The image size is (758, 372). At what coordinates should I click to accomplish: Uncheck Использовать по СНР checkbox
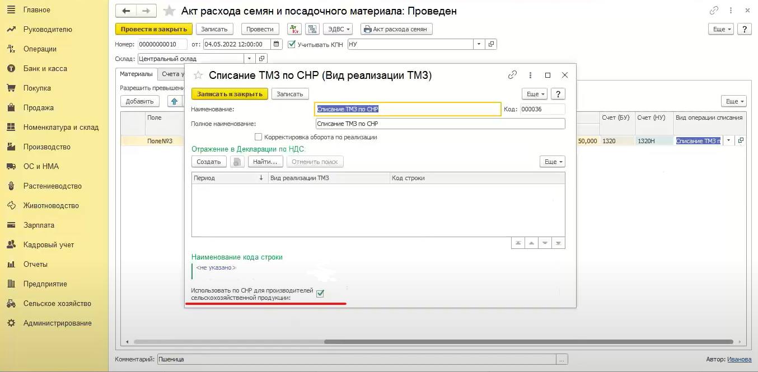point(320,294)
